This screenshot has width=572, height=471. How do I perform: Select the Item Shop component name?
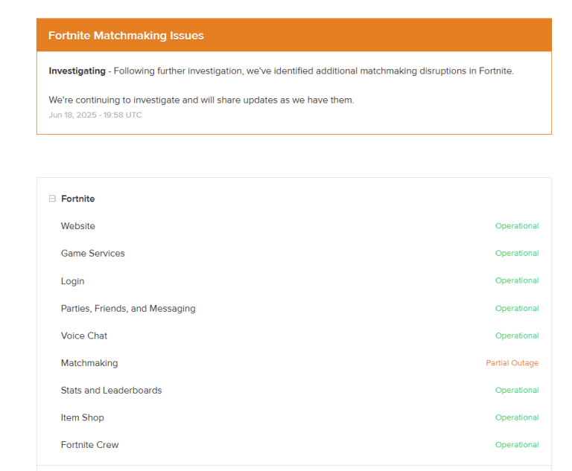pyautogui.click(x=83, y=417)
